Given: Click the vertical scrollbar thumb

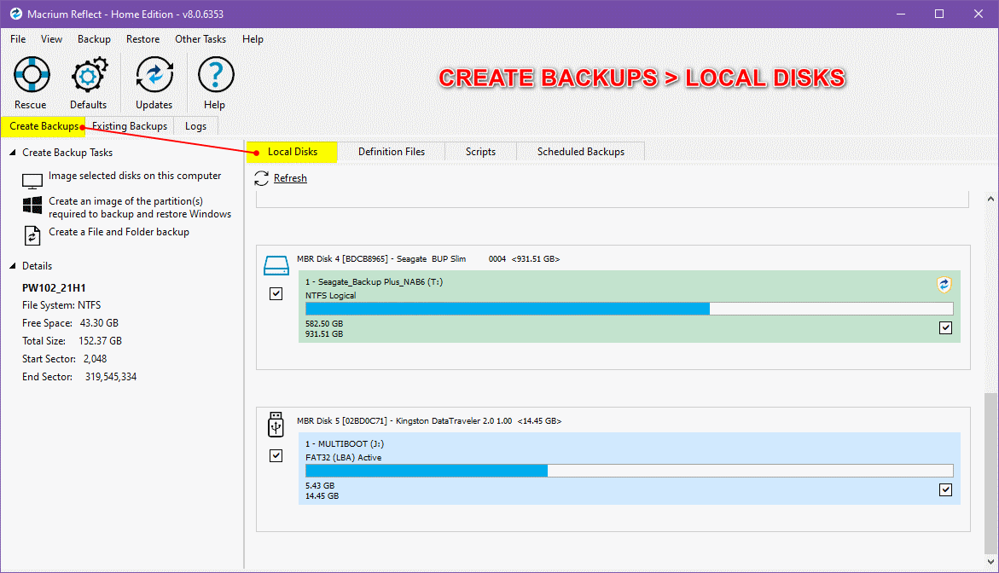Looking at the screenshot, I should [990, 474].
